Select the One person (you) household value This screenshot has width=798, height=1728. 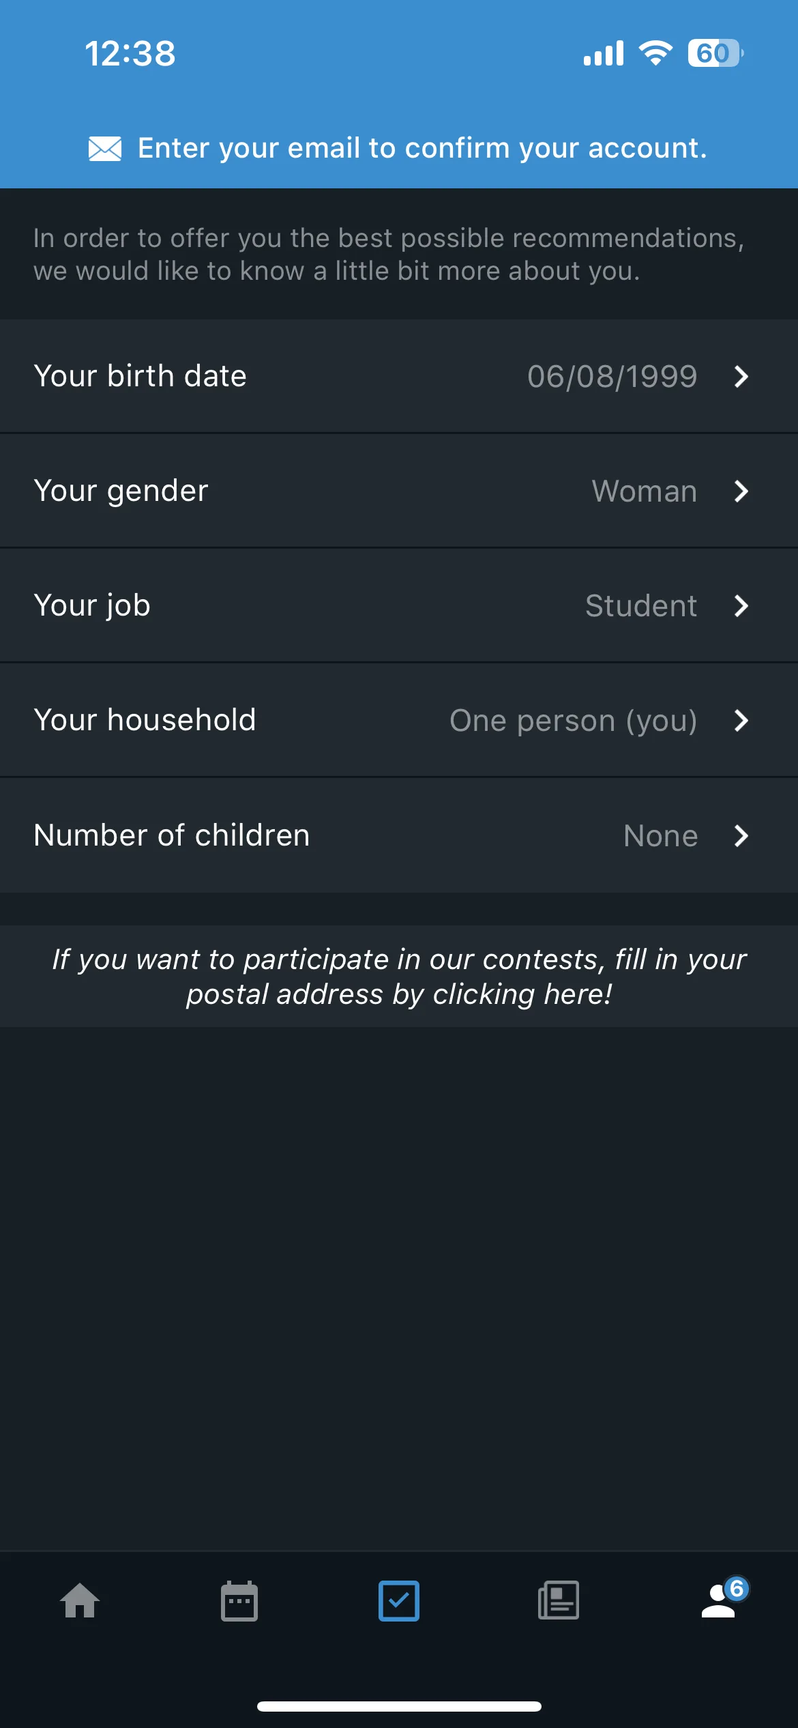(x=574, y=721)
